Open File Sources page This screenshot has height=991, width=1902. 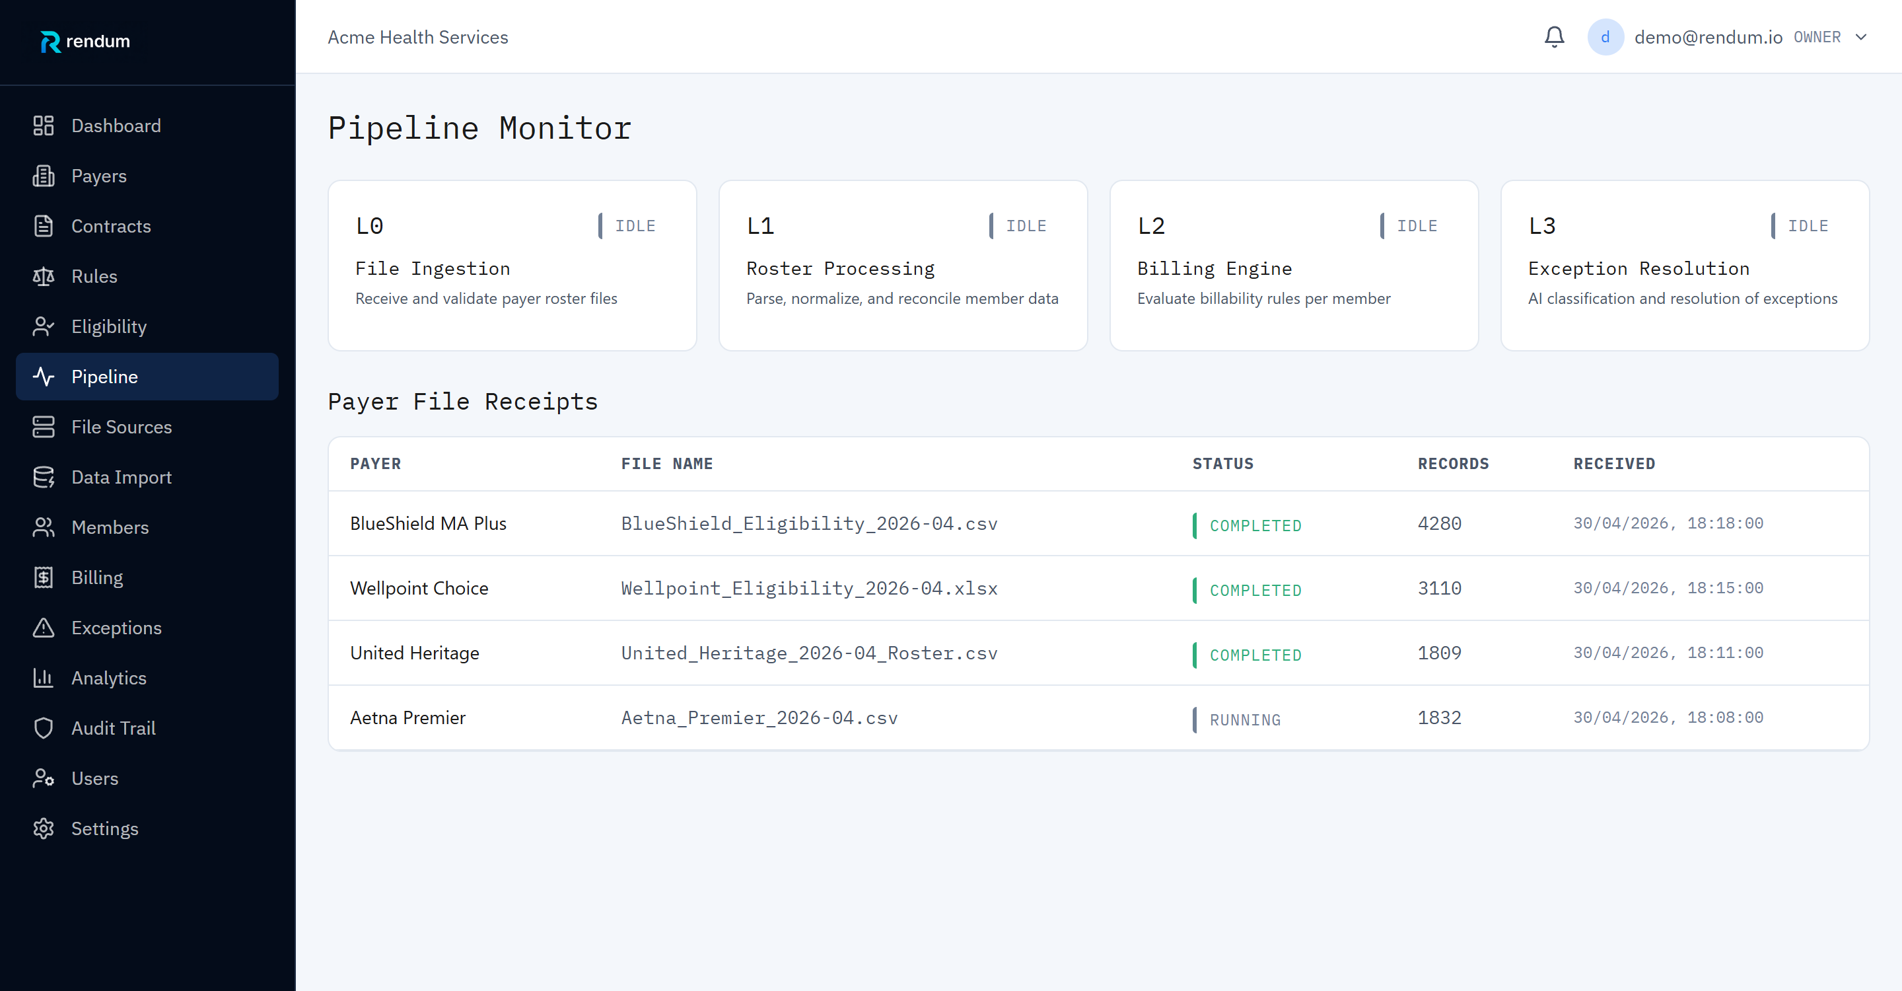point(147,427)
